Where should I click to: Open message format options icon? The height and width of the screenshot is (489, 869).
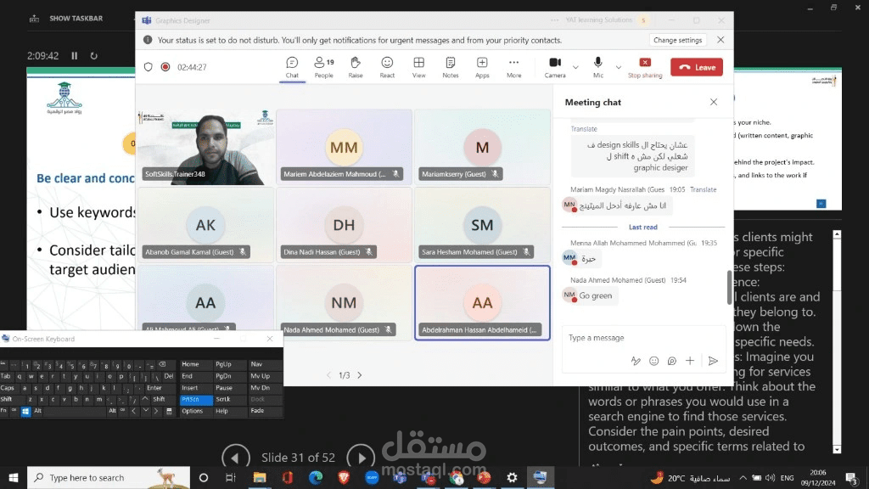click(x=636, y=361)
